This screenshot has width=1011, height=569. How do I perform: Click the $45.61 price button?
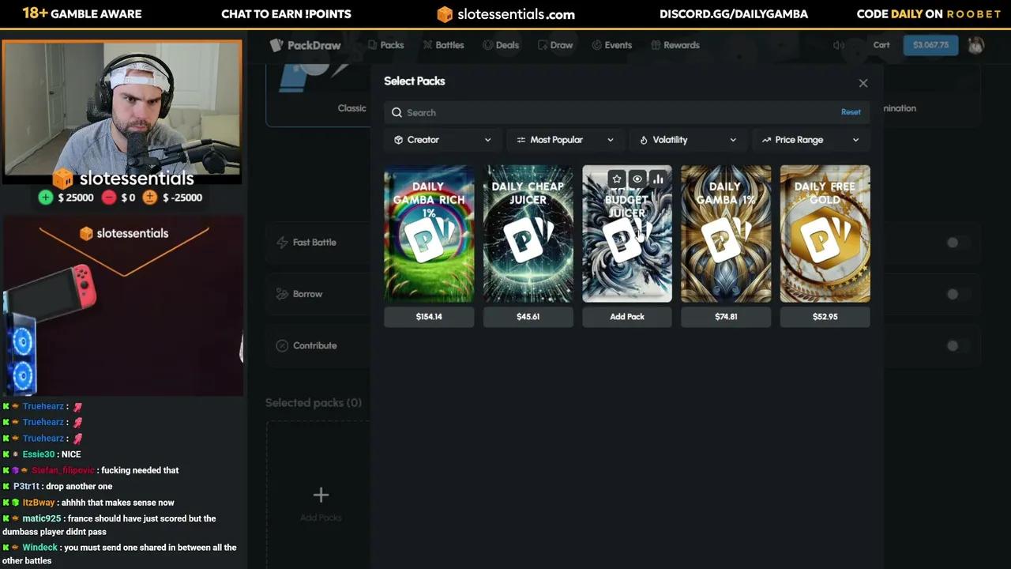[x=528, y=317]
